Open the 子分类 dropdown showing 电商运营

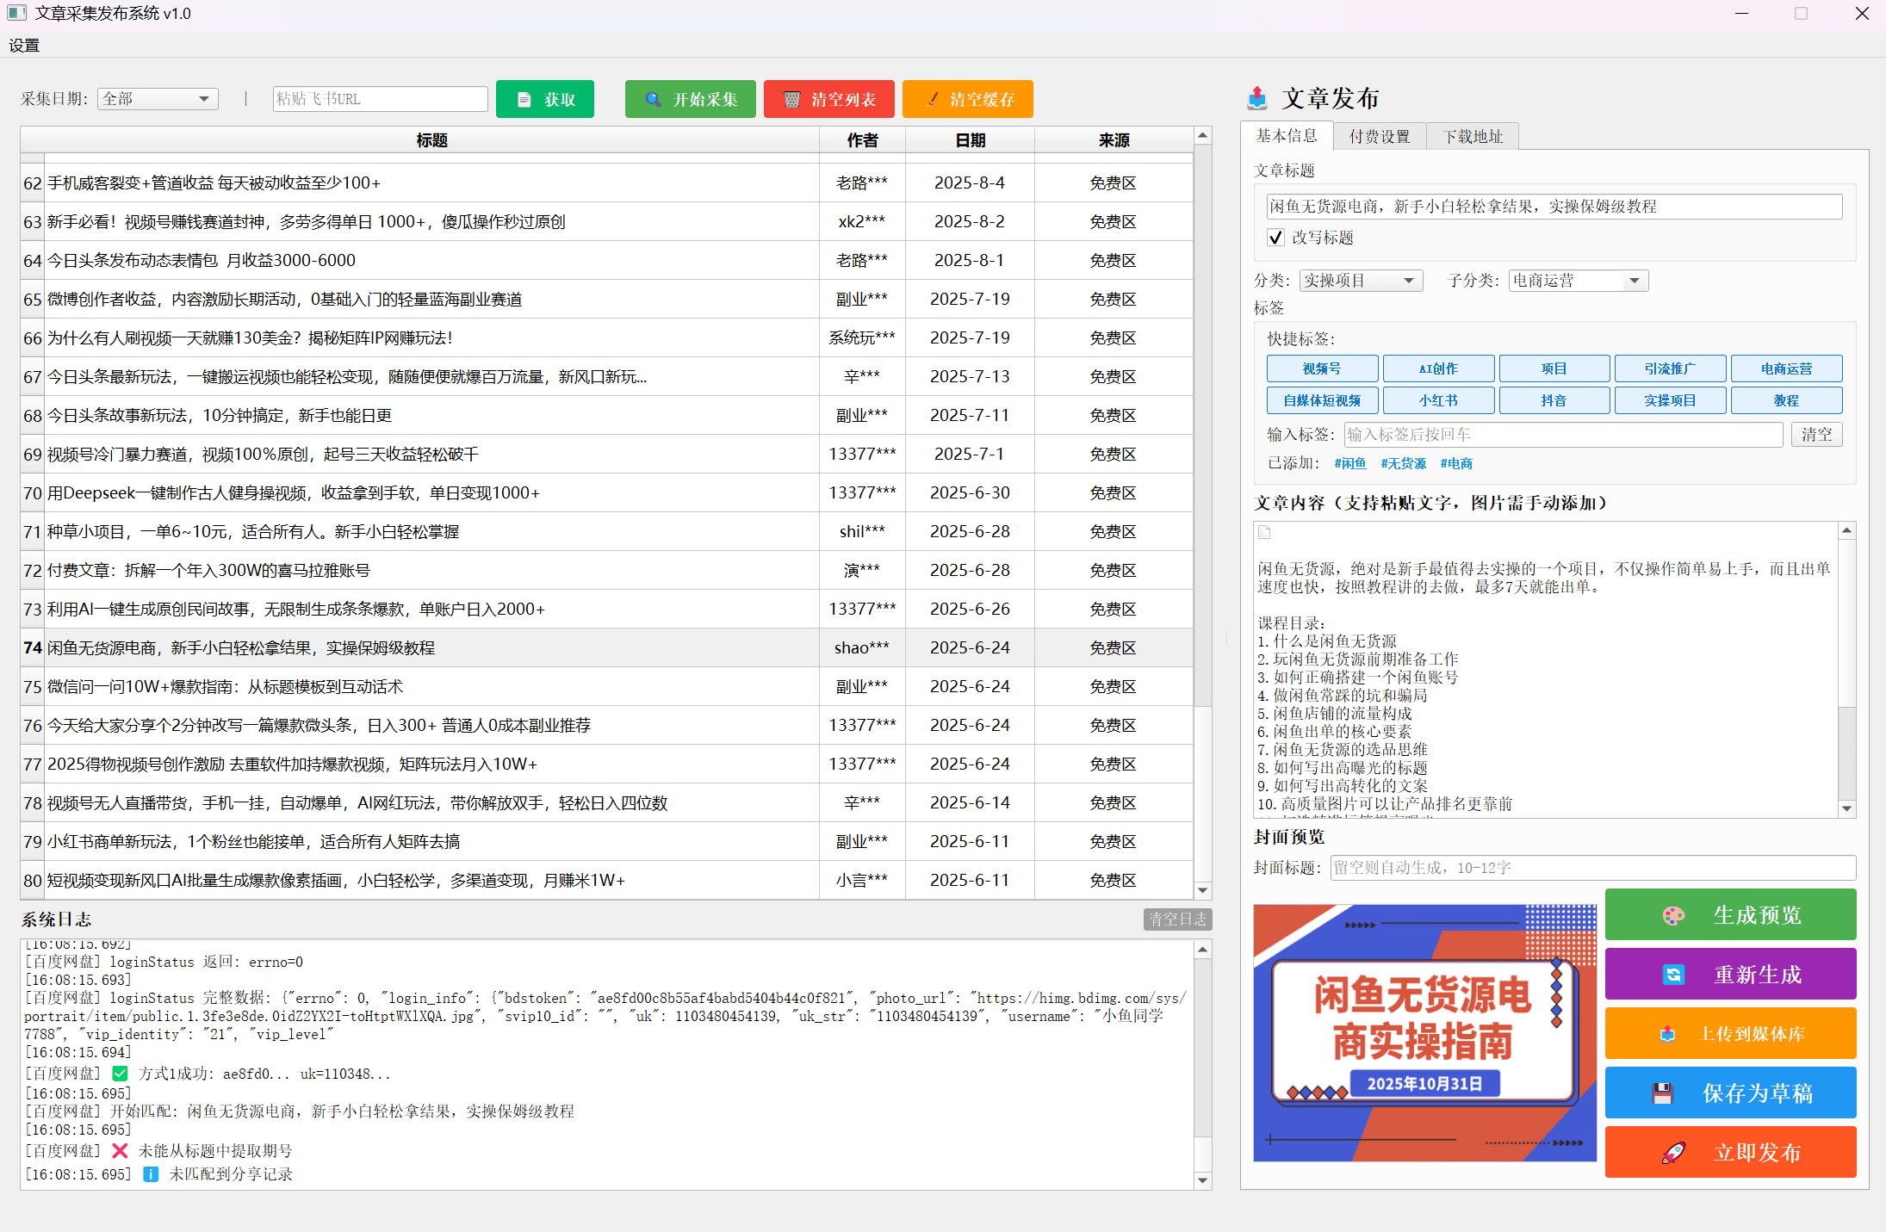[x=1577, y=280]
